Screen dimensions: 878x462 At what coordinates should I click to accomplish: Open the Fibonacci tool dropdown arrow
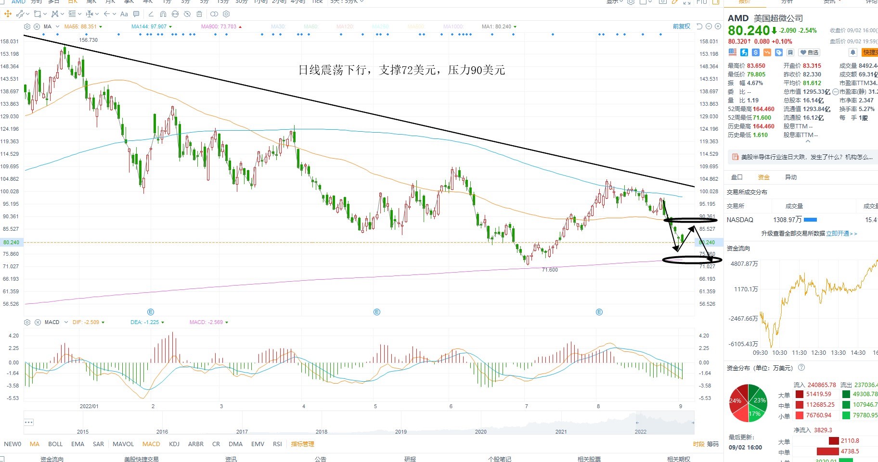[x=79, y=14]
